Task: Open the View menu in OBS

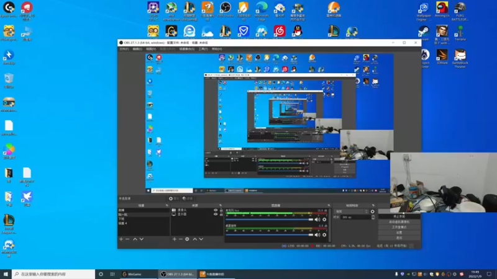Action: pyautogui.click(x=151, y=49)
